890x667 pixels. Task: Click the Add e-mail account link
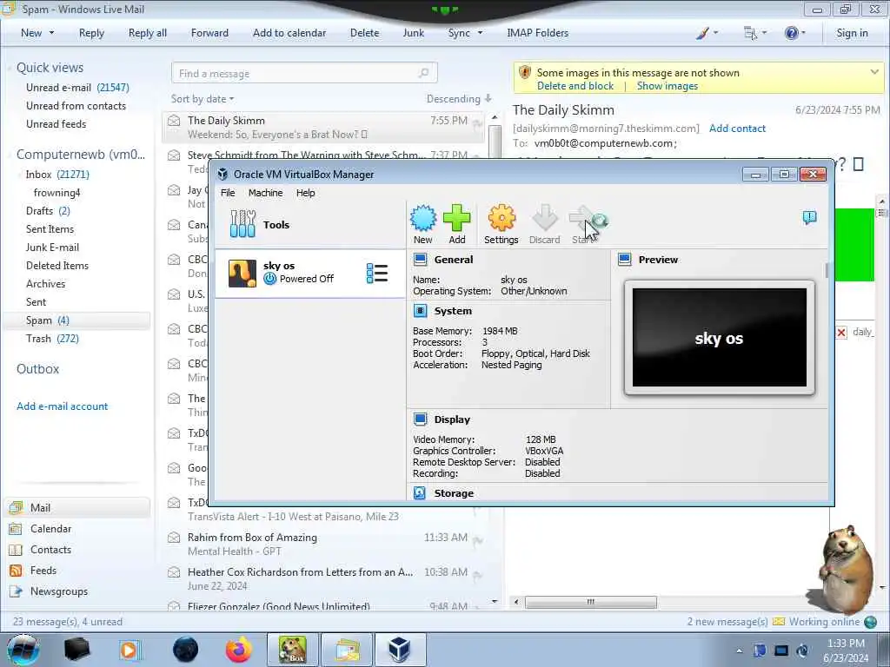click(x=62, y=406)
